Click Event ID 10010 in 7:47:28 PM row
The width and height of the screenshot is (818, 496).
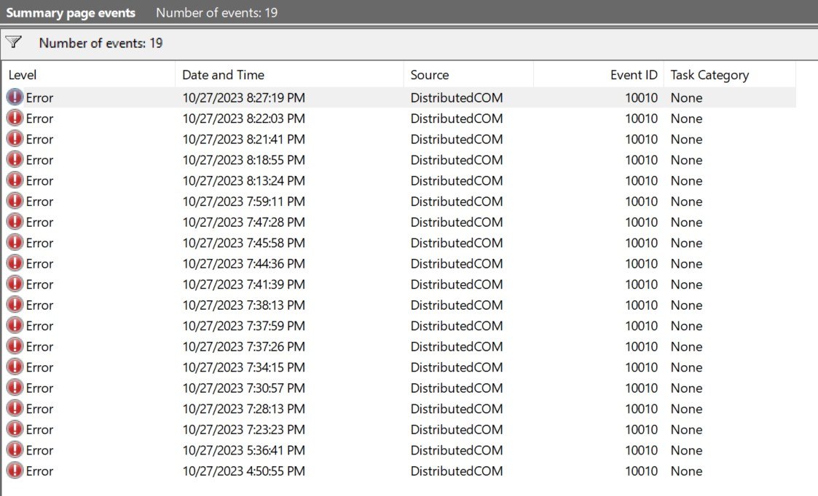(642, 223)
